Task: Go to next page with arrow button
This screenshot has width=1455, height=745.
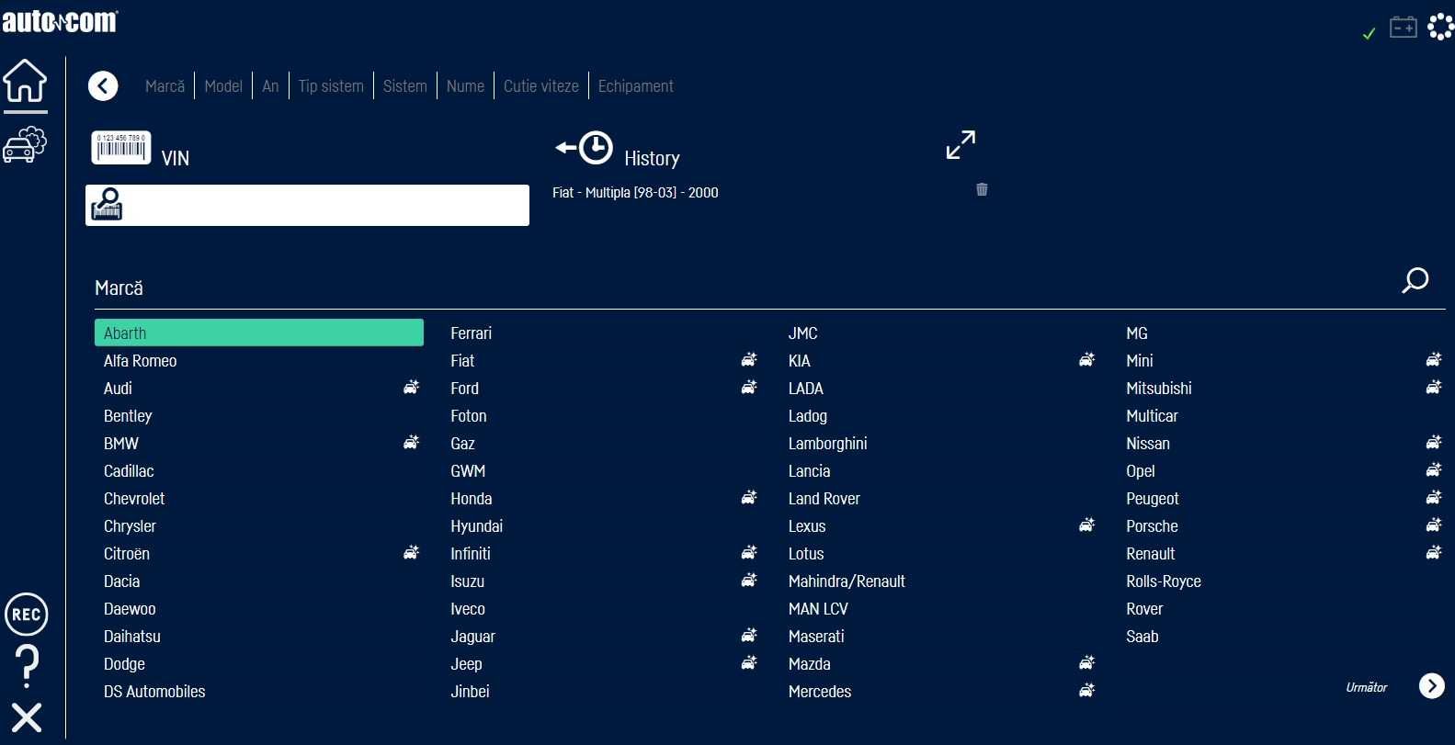Action: [x=1432, y=686]
